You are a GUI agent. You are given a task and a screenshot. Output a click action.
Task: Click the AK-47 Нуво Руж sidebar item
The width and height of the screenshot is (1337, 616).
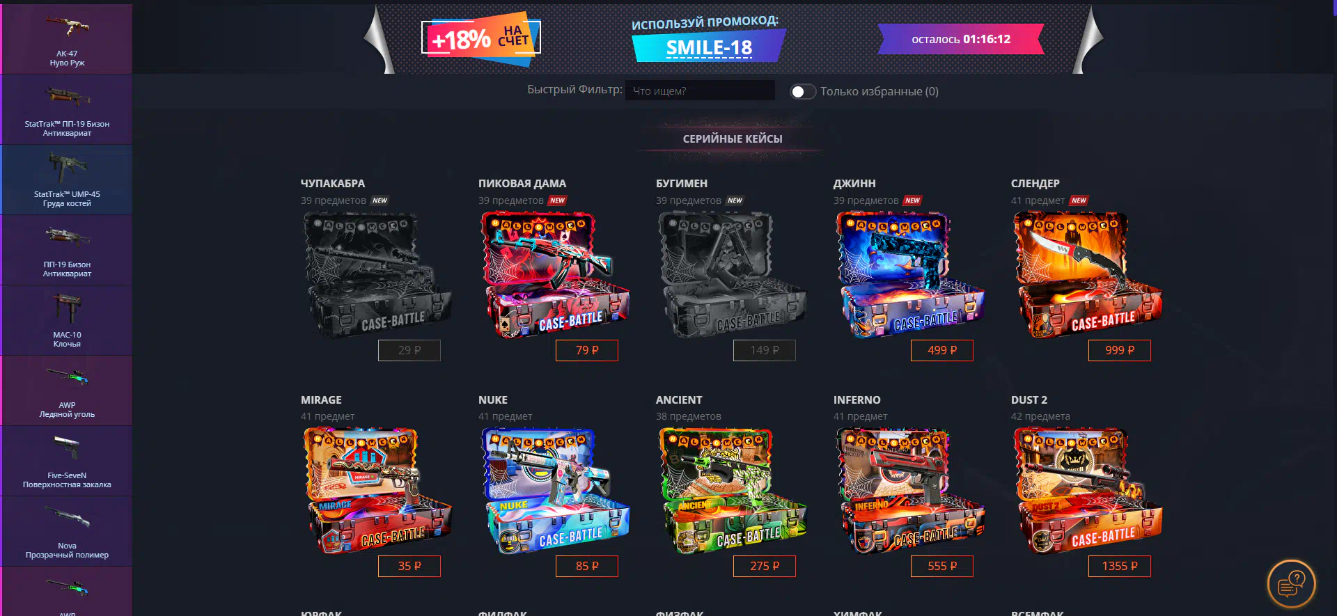pyautogui.click(x=67, y=39)
